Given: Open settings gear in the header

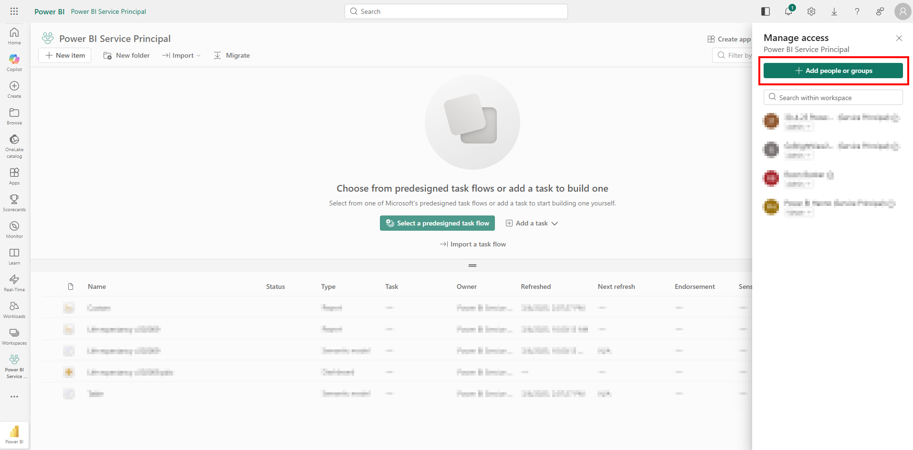Looking at the screenshot, I should pos(811,11).
